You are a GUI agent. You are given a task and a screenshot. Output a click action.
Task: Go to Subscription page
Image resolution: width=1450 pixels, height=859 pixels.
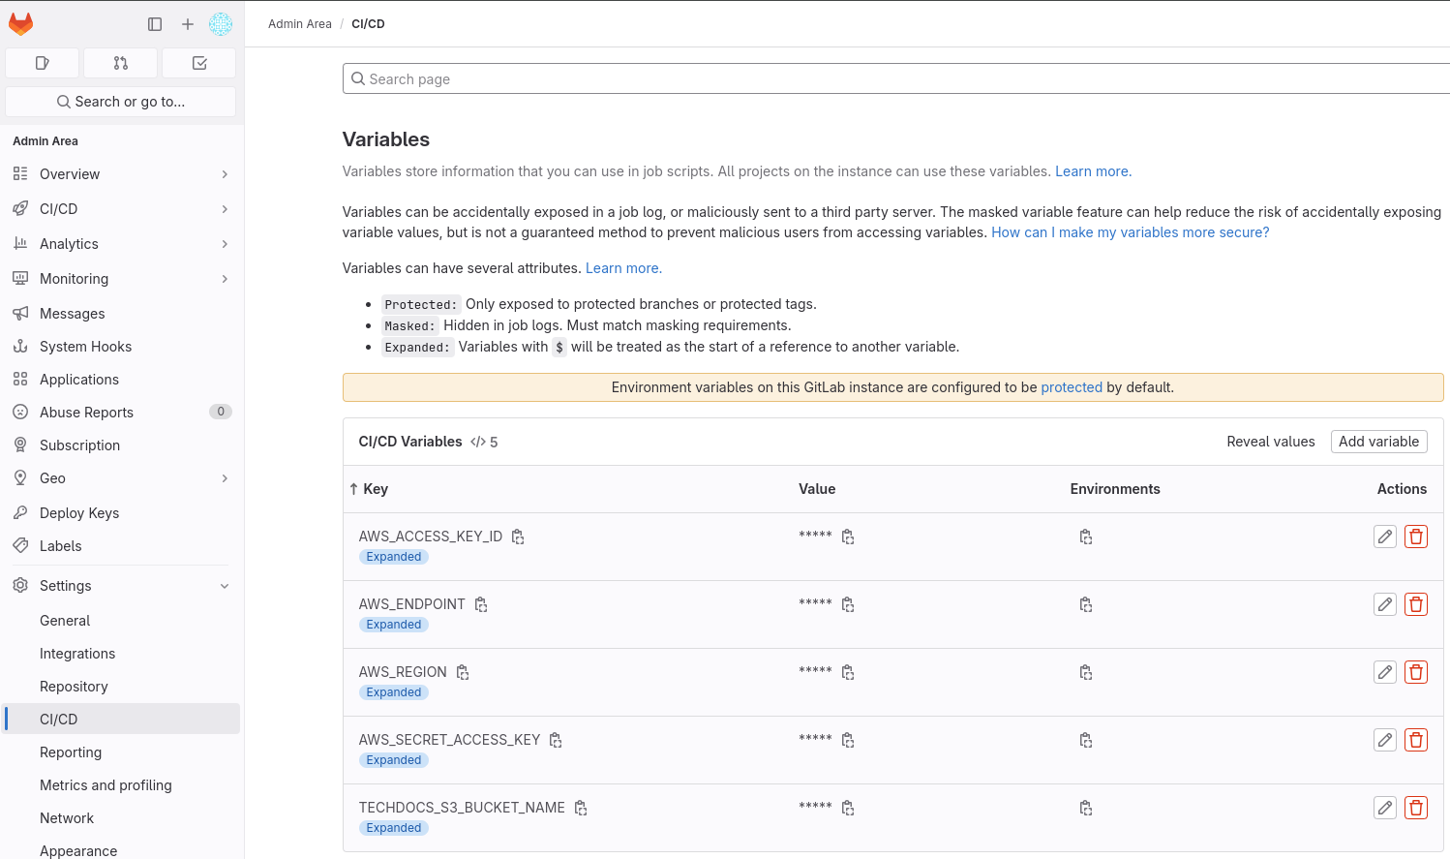click(x=122, y=445)
